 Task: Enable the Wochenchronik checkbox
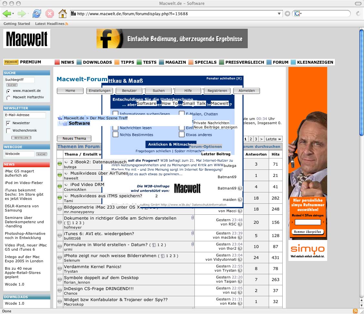[x=8, y=131]
